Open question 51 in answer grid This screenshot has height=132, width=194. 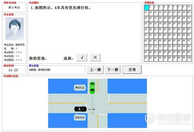(146, 36)
